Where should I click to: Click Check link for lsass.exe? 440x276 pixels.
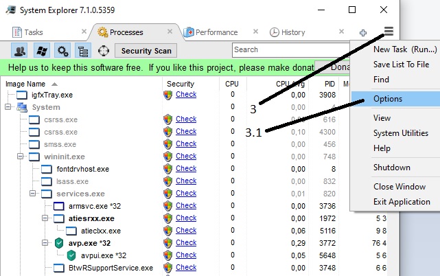pos(186,181)
